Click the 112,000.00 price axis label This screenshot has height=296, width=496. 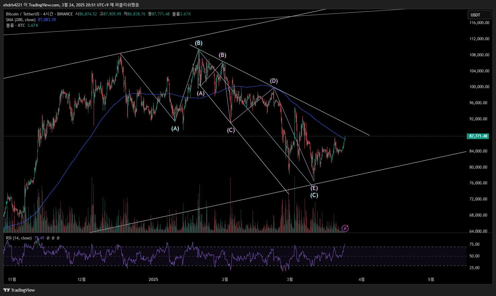point(479,39)
